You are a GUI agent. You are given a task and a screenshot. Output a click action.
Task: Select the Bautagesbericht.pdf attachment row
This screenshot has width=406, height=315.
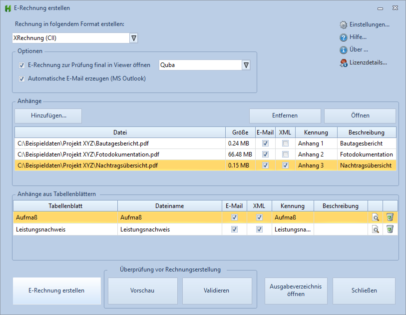click(205, 143)
